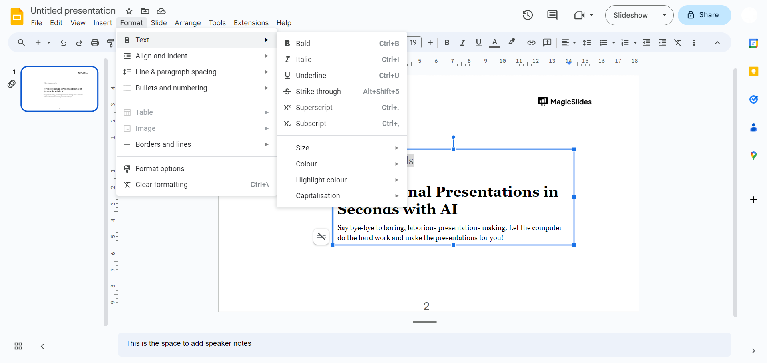Click the Share button

pos(704,15)
